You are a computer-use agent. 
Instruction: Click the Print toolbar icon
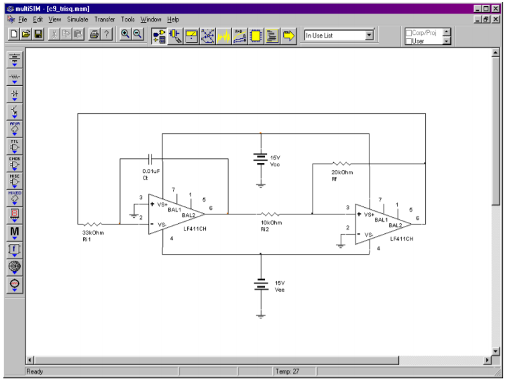click(94, 35)
